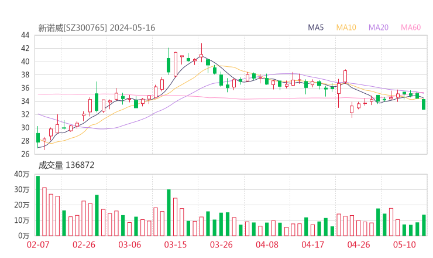Click the 04-26 date axis label
This screenshot has height=258, width=433.
click(359, 245)
